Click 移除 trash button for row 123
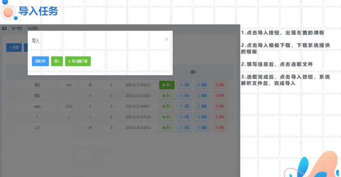This screenshot has width=341, height=177. (220, 128)
